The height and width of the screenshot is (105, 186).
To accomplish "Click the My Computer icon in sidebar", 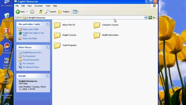I will pyautogui.click(x=20, y=64).
